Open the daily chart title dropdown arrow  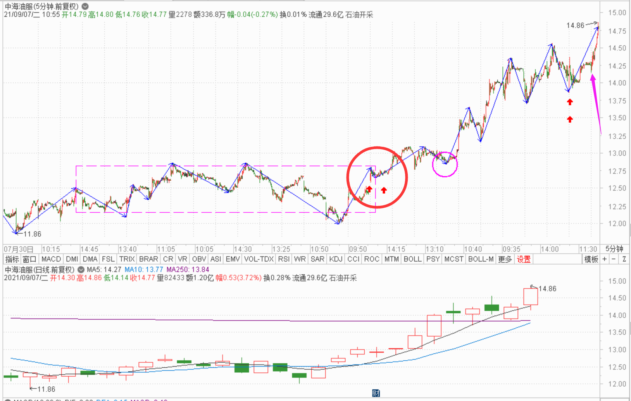coord(81,270)
